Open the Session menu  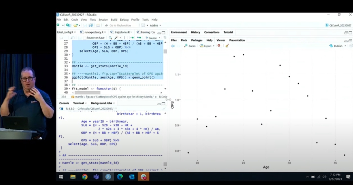[x=103, y=20]
